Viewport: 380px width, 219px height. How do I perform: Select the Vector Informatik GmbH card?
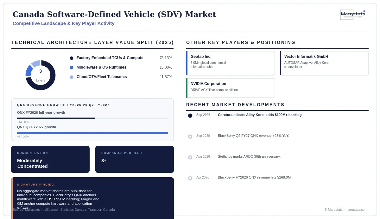pos(324,63)
